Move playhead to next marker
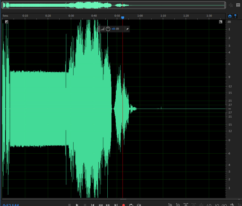This screenshot has height=206, width=242. [x=116, y=205]
